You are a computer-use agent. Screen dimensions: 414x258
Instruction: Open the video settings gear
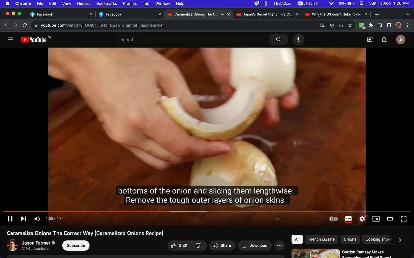click(x=362, y=219)
